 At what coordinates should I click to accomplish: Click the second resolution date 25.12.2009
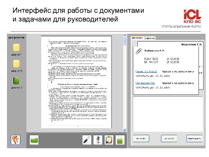click(x=173, y=62)
